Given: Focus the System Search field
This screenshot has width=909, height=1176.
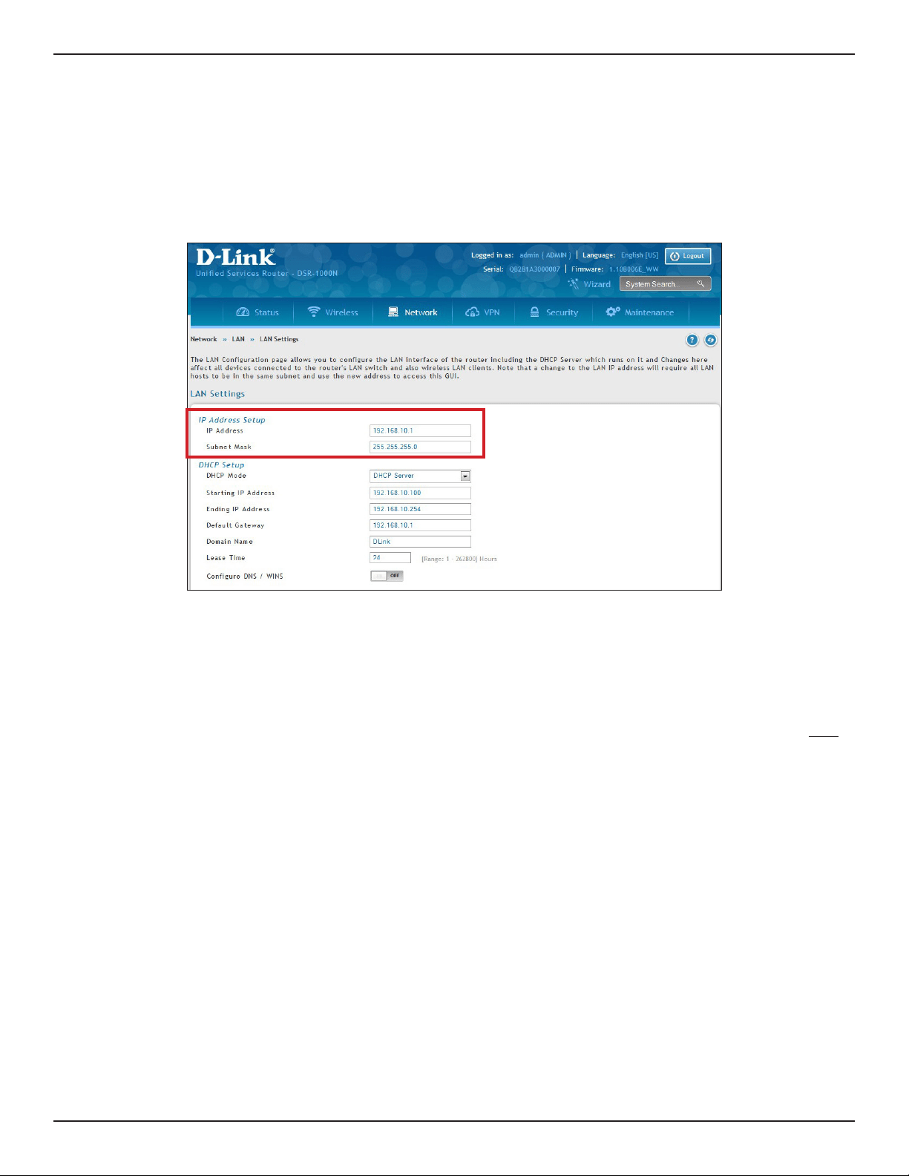Looking at the screenshot, I should (665, 283).
